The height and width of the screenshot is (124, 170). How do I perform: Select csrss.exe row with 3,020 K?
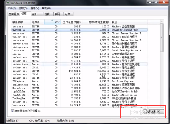tap(79, 33)
